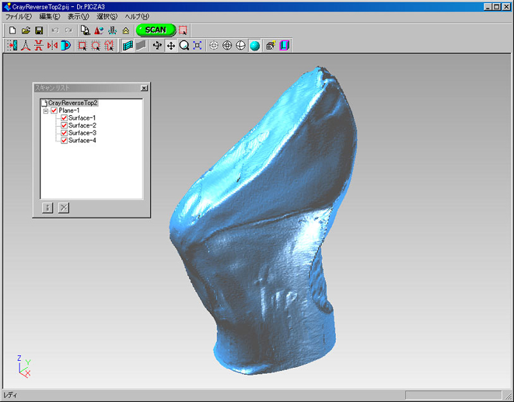
Task: Select CrayReverseTop2 root item in tree
Action: pyautogui.click(x=73, y=103)
